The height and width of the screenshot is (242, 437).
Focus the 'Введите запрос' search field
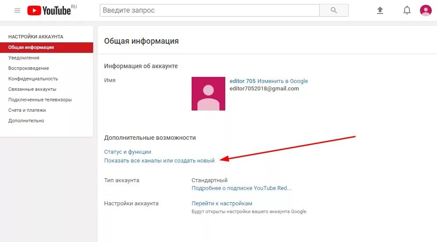pos(210,10)
